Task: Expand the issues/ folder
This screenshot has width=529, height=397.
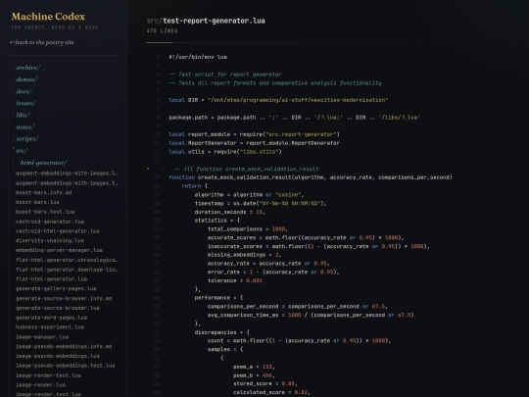Action: [x=26, y=103]
